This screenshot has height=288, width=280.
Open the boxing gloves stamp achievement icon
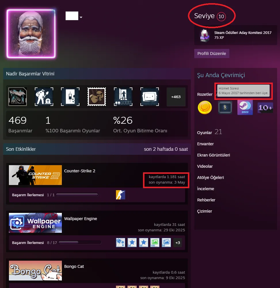[97, 97]
